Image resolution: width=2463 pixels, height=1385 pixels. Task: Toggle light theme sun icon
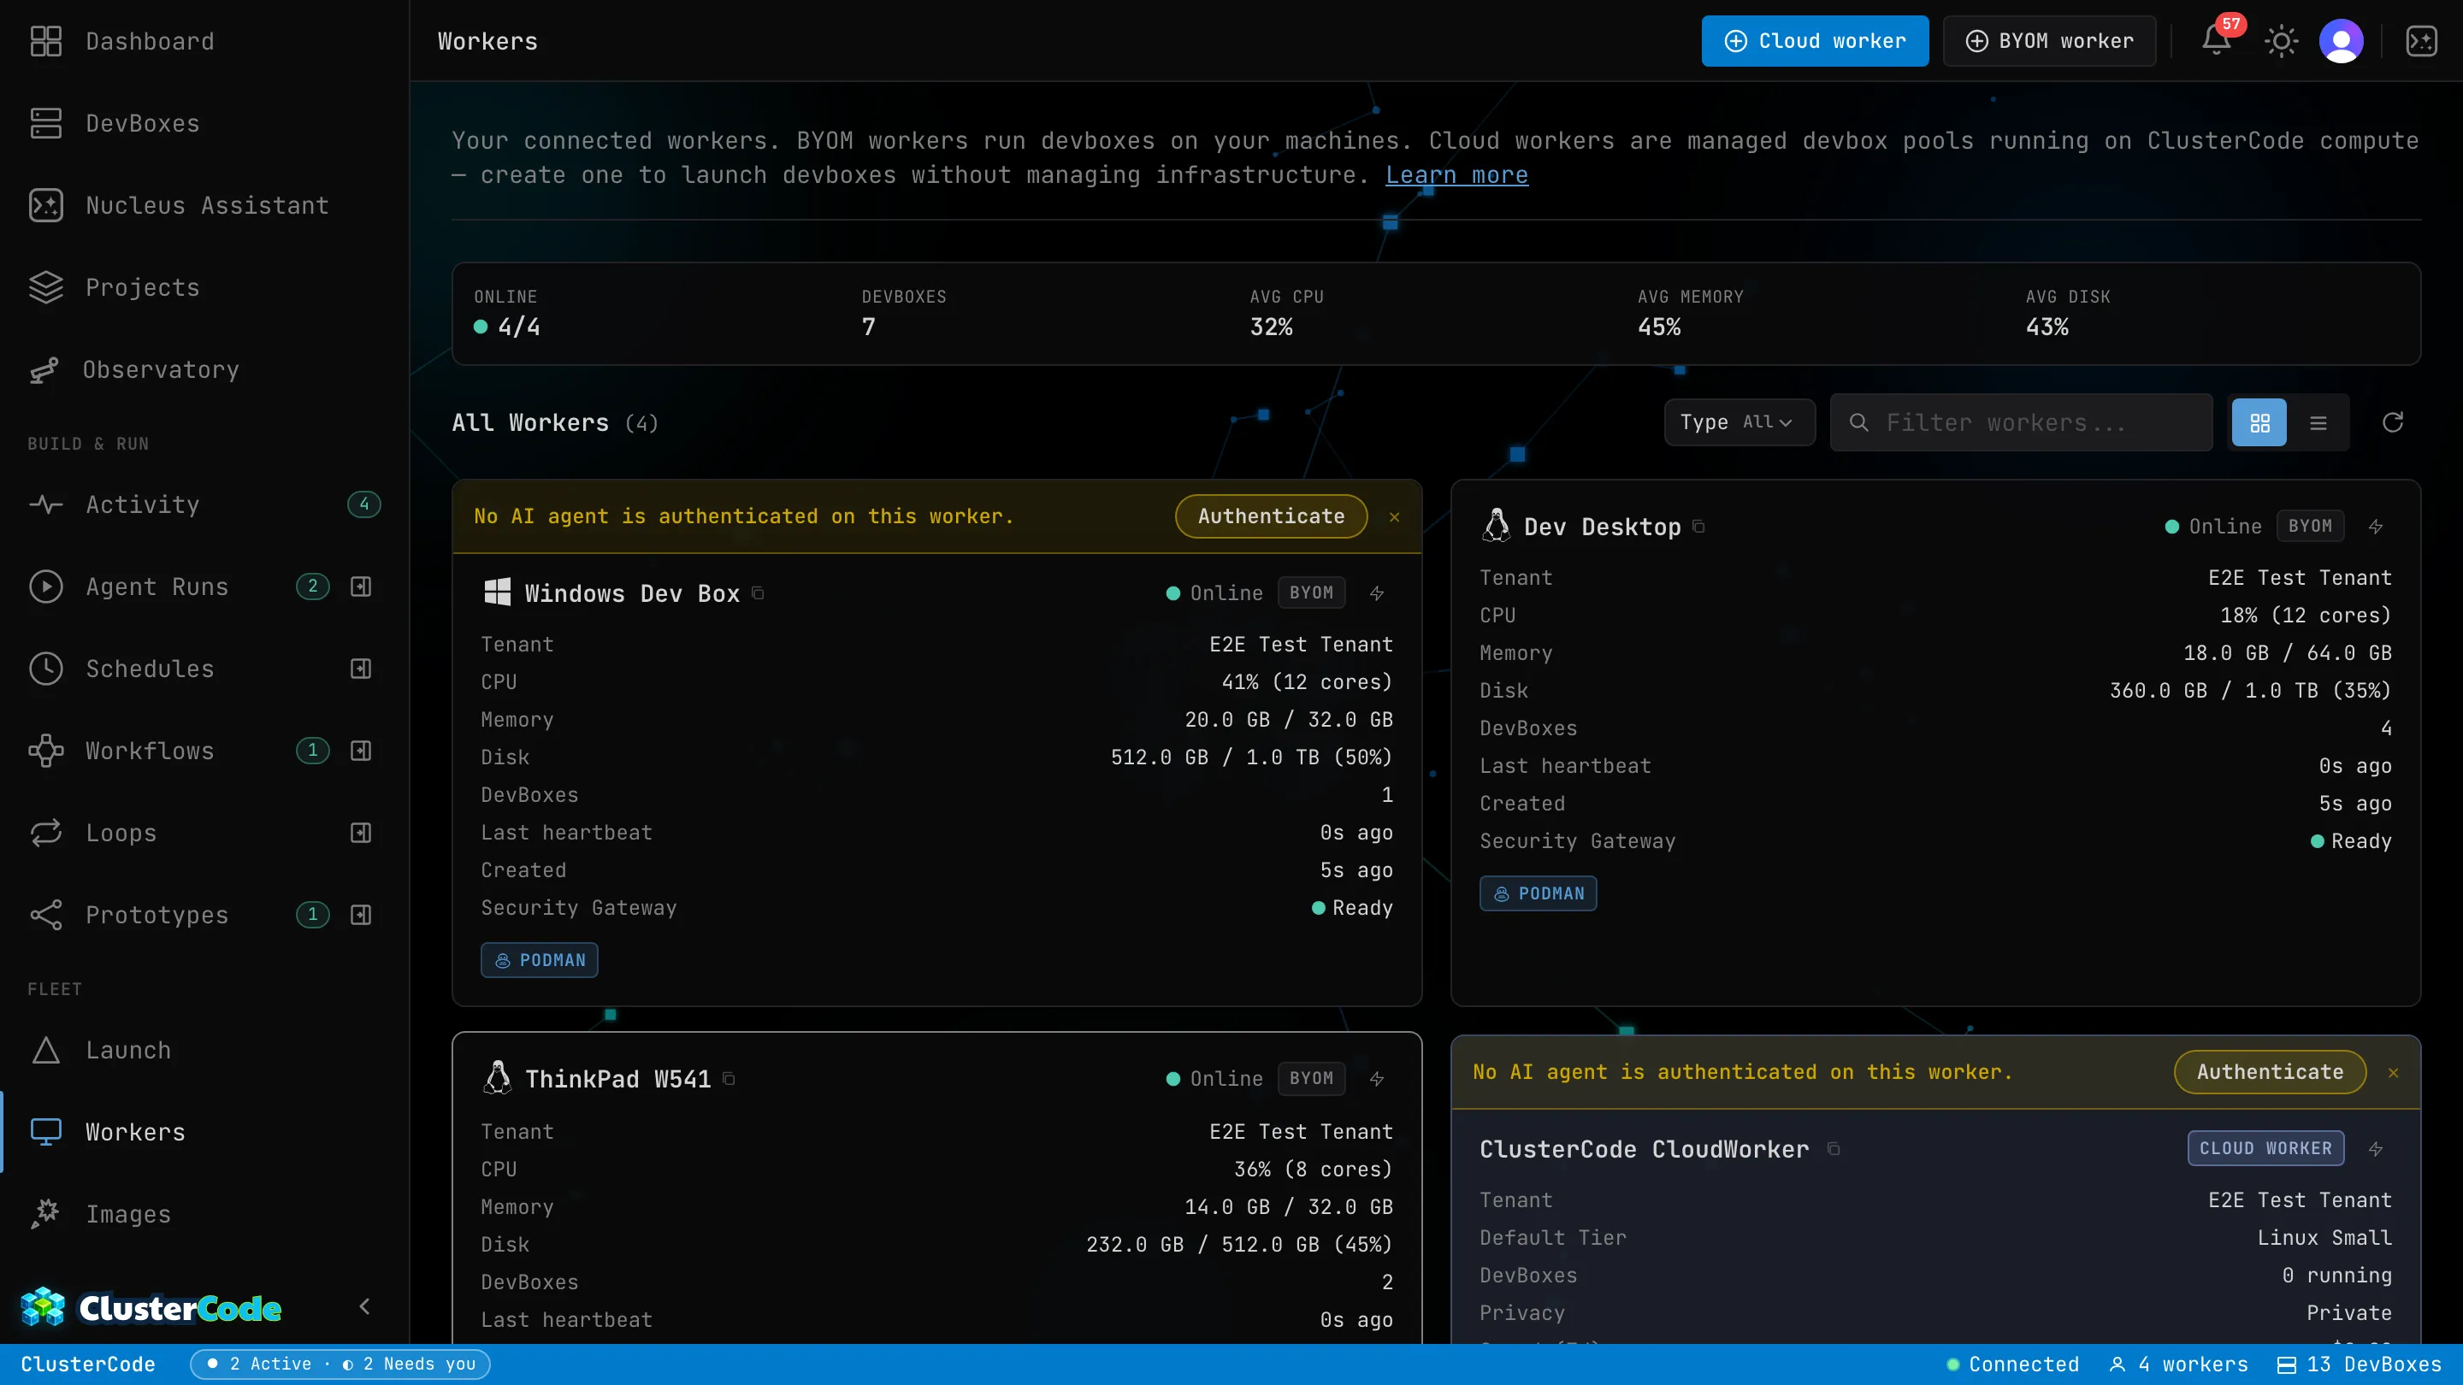(x=2282, y=41)
